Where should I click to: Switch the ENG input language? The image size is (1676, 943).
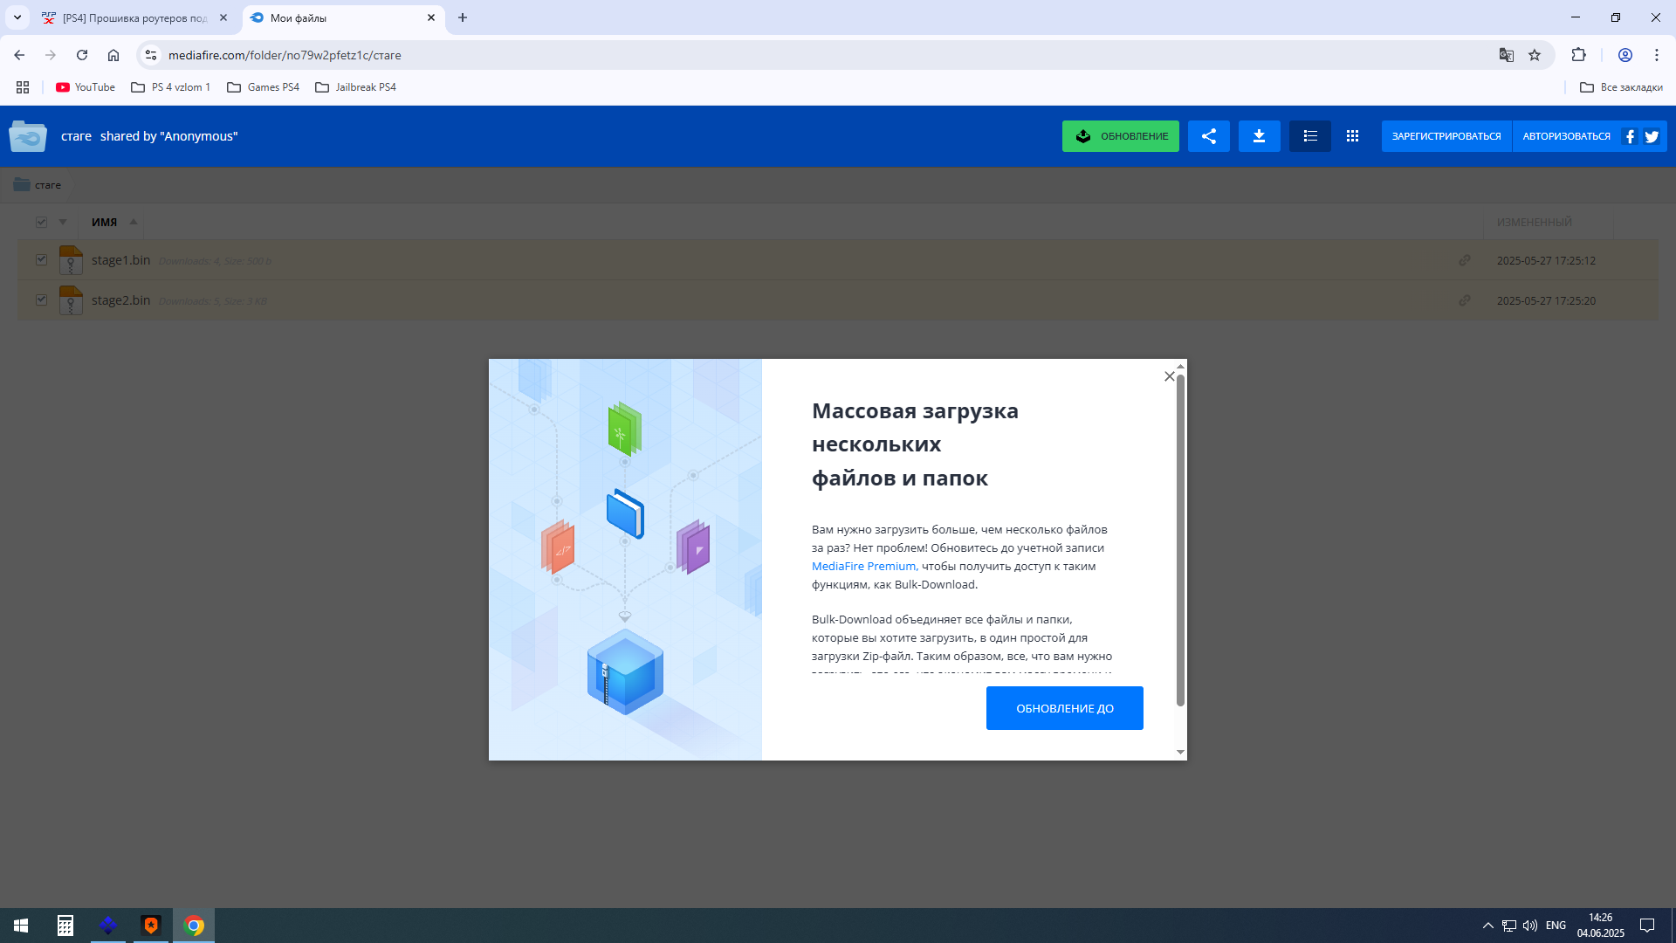pos(1556,926)
